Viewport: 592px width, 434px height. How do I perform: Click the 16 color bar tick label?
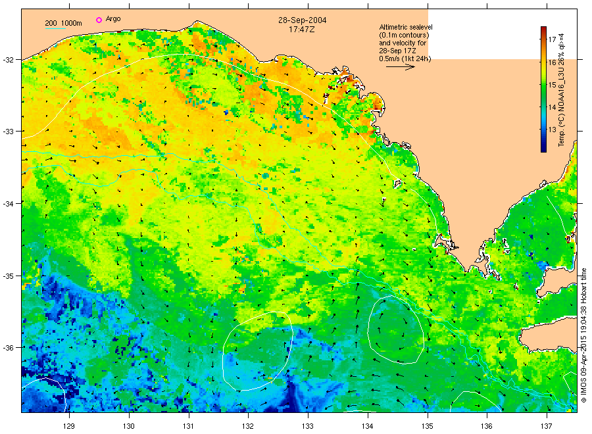(x=552, y=62)
